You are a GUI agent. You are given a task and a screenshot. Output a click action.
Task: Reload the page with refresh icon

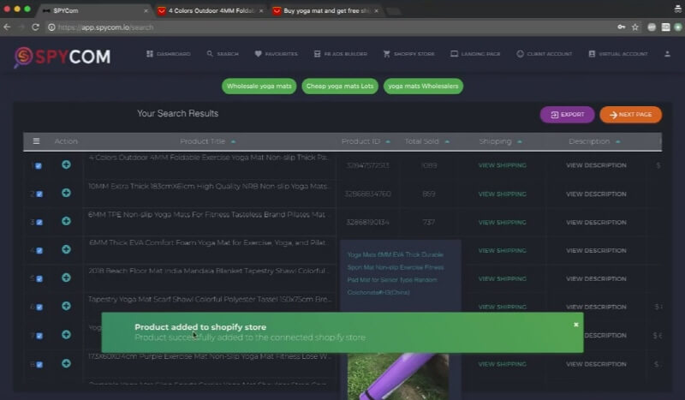point(35,27)
